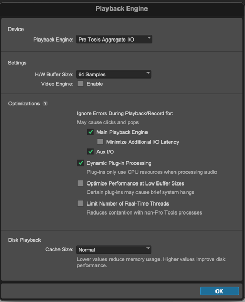
Task: Disable Dynamic Plug-in Processing
Action: [x=81, y=163]
